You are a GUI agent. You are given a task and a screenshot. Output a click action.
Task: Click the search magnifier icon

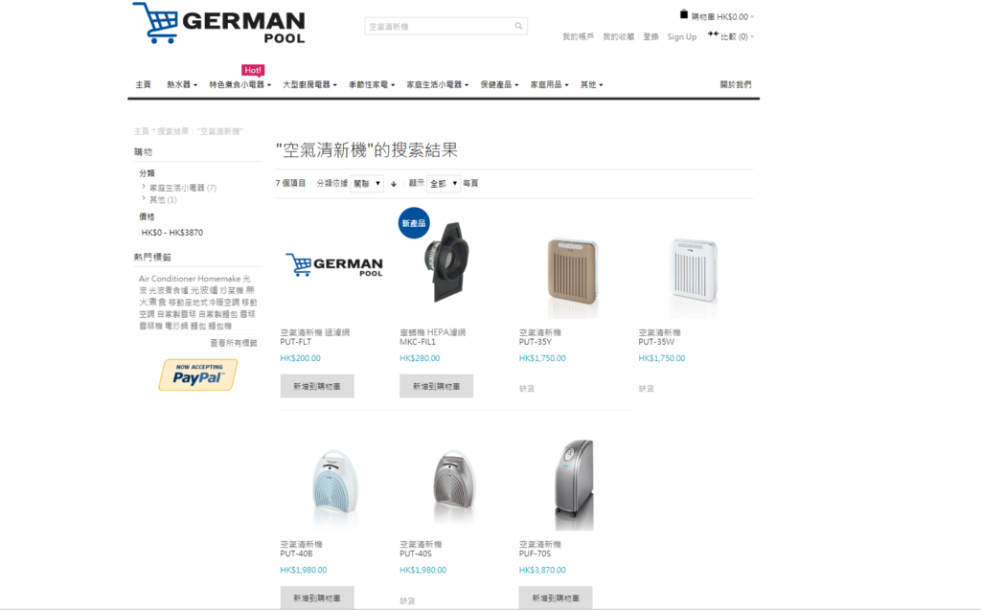click(x=518, y=26)
